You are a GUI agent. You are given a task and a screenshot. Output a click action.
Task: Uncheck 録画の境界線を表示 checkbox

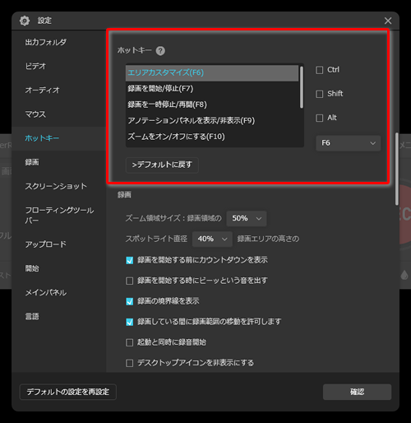(130, 301)
